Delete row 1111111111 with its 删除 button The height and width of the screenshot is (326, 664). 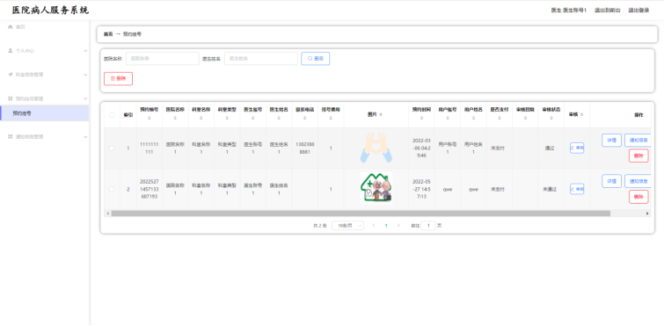click(638, 156)
